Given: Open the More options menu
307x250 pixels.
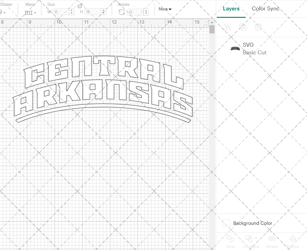Looking at the screenshot, I should (x=165, y=9).
